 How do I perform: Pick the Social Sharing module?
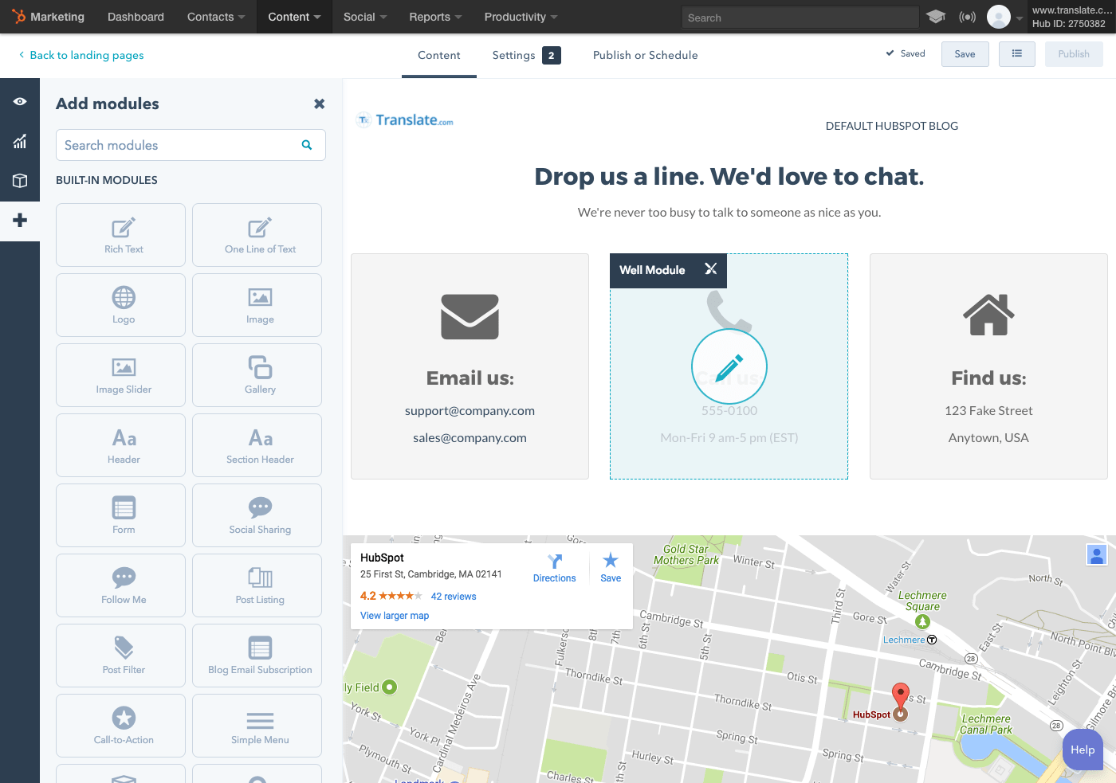260,515
